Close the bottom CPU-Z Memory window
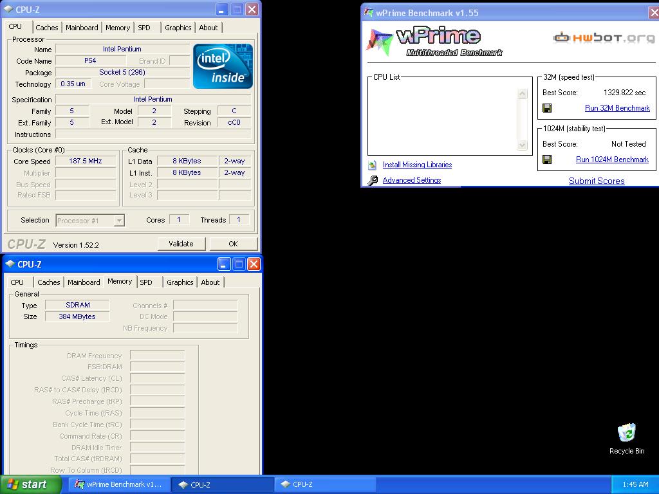The image size is (659, 494). [x=254, y=264]
